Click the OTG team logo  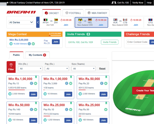pos(150,20)
